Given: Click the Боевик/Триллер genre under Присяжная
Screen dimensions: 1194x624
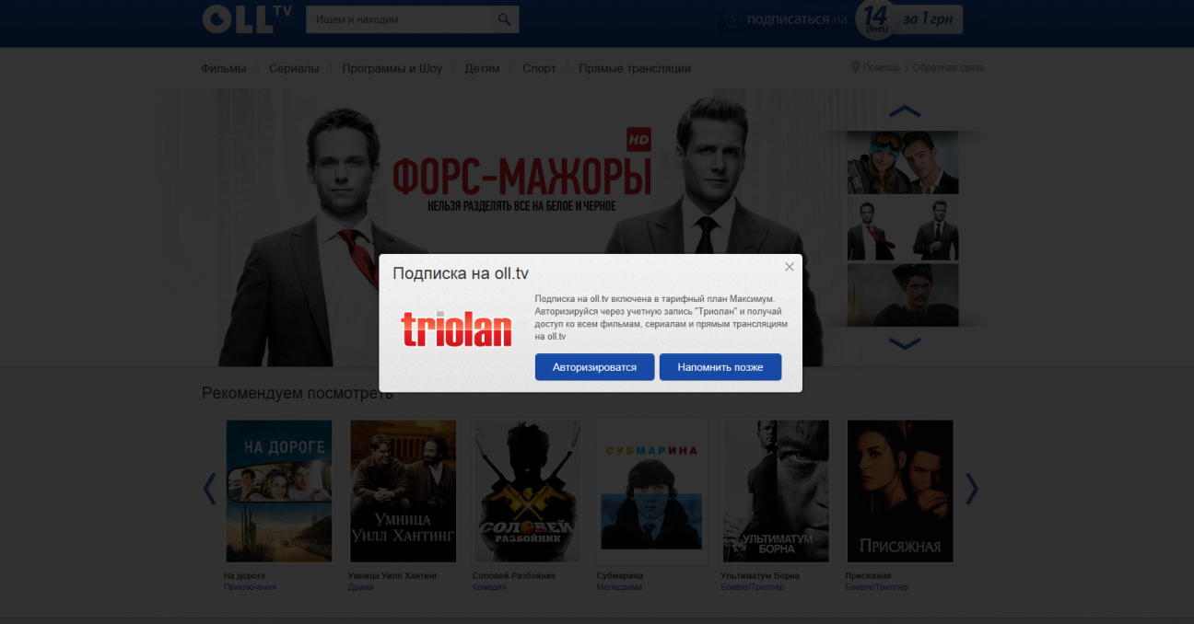Looking at the screenshot, I should (877, 587).
